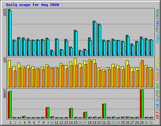This screenshot has height=126, width=161.
Task: Click the green kB Out bar for day 17
Action: pos(86,115)
